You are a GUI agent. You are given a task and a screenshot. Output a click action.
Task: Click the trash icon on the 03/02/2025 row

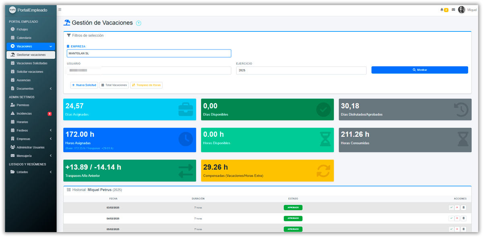click(x=463, y=208)
